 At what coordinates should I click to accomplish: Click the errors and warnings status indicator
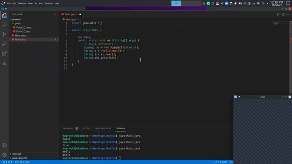7,162
